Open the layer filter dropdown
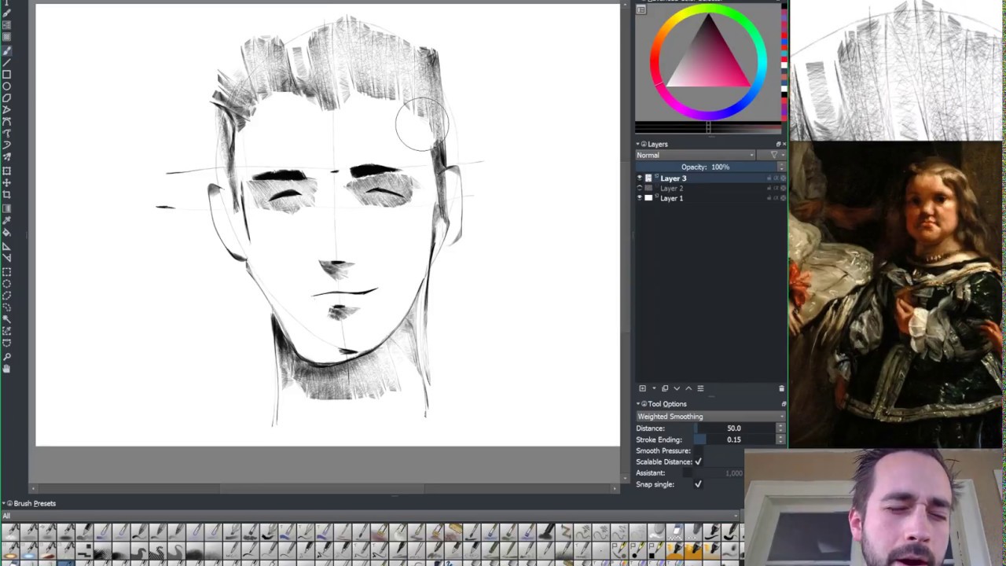 coord(772,155)
